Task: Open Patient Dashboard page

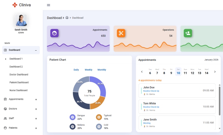Action: 19,82
